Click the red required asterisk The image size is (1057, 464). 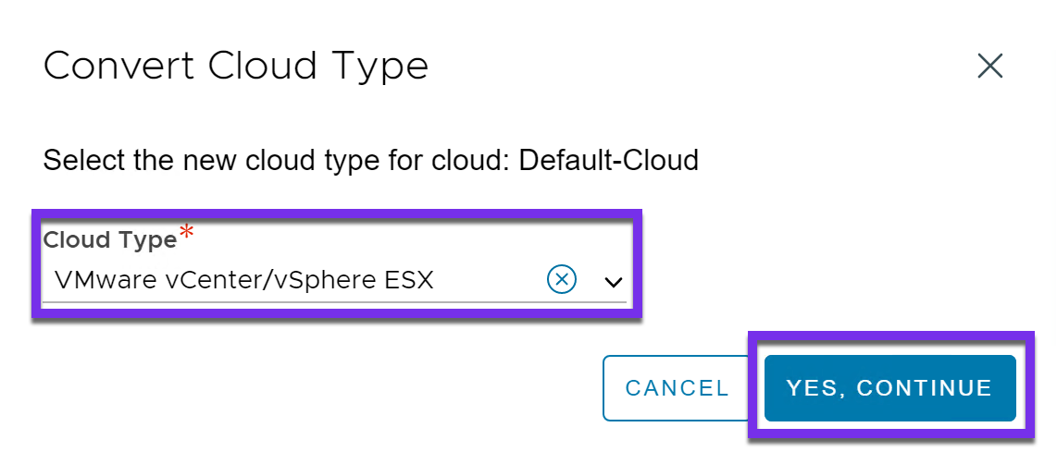[x=187, y=236]
